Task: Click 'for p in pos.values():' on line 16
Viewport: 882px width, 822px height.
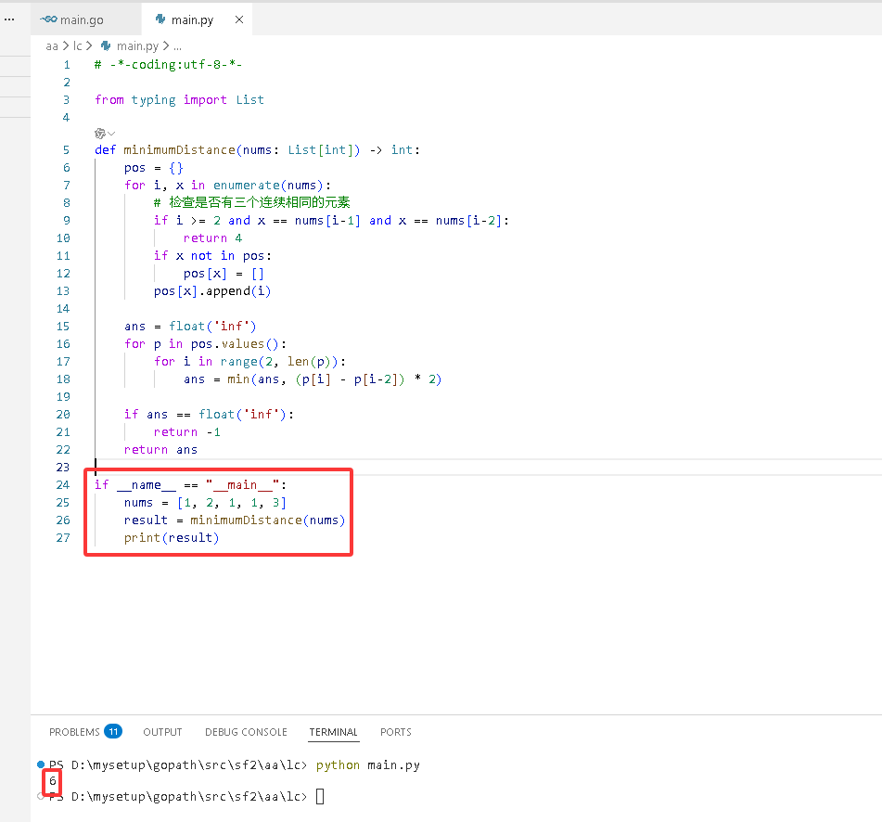Action: click(205, 344)
